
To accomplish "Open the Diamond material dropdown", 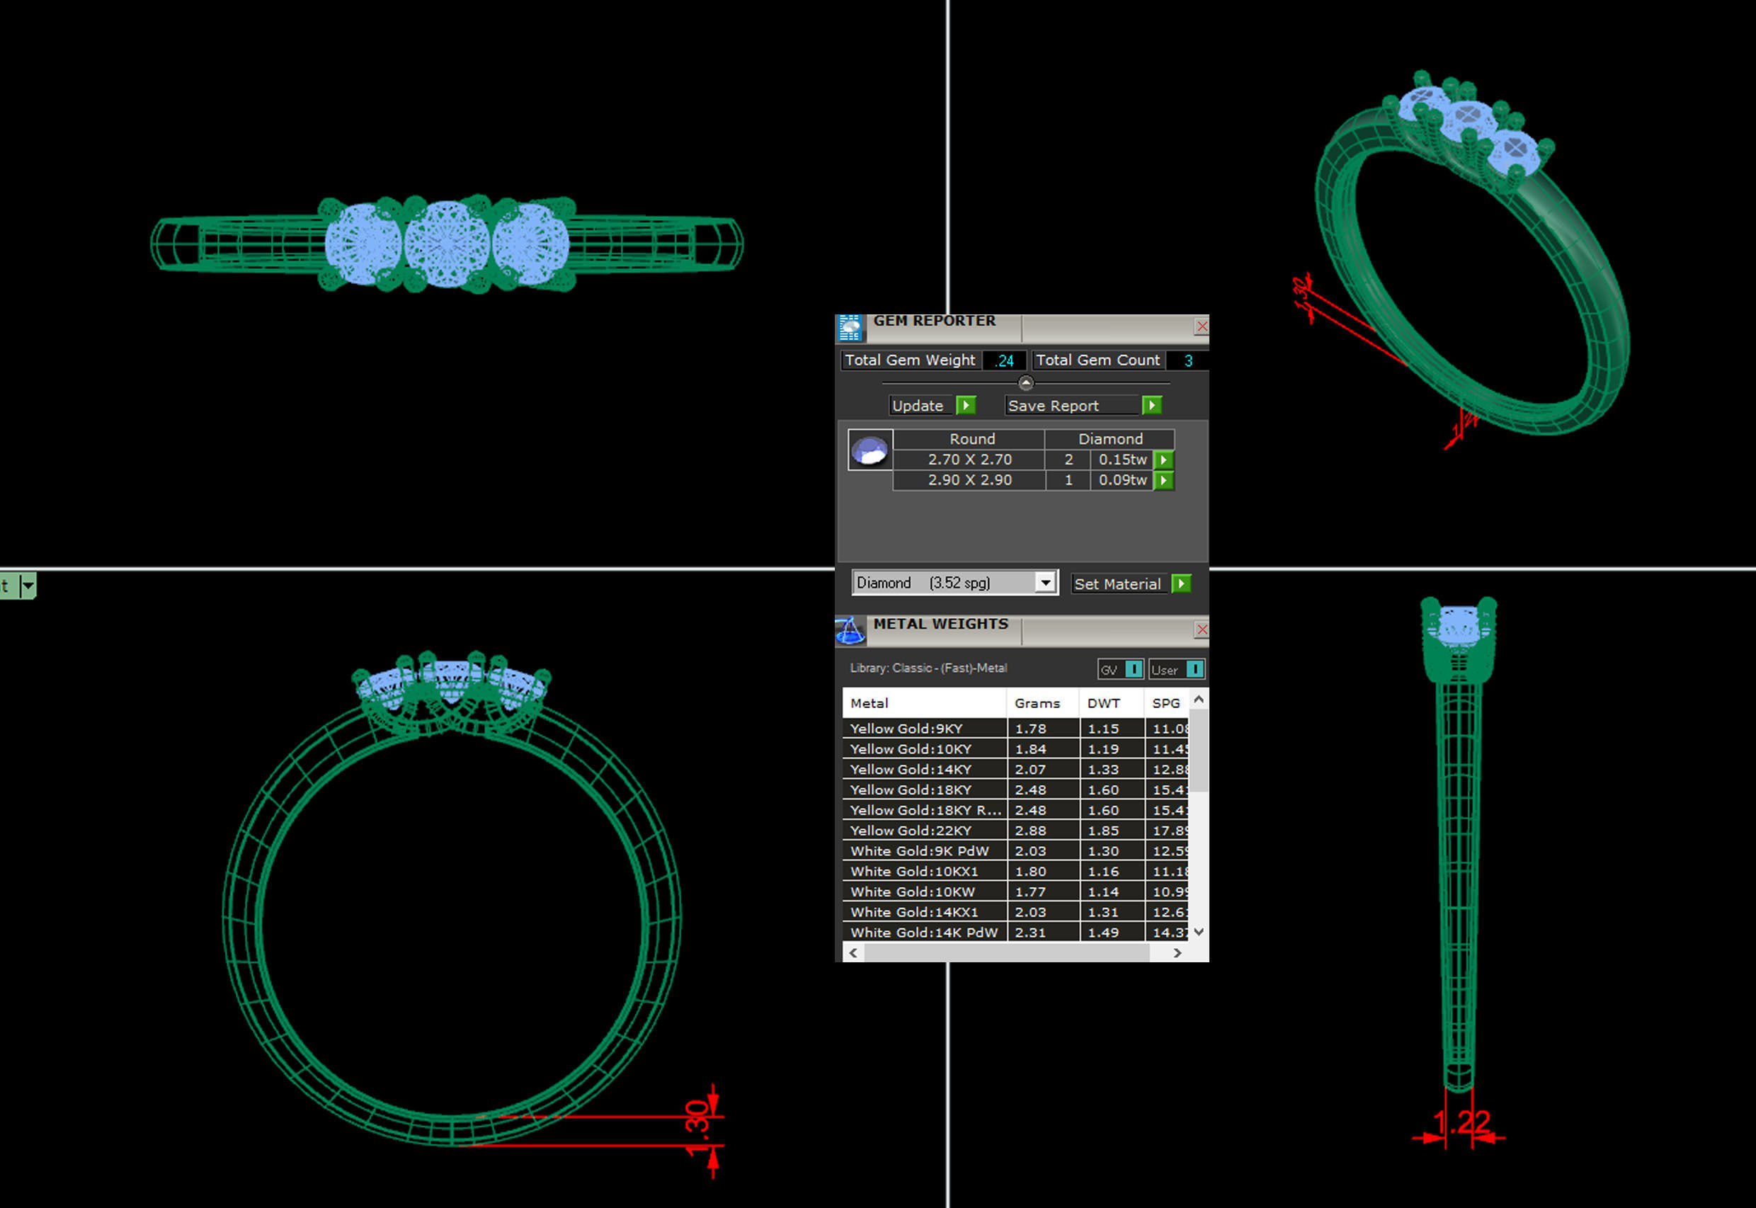I will (1045, 583).
